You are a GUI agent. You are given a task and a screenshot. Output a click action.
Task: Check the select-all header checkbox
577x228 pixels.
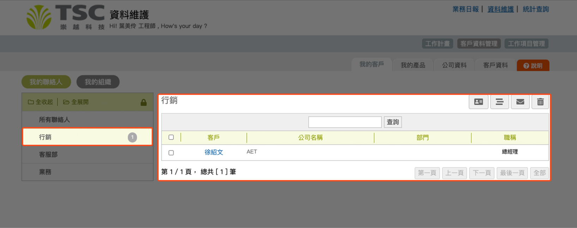pos(171,137)
